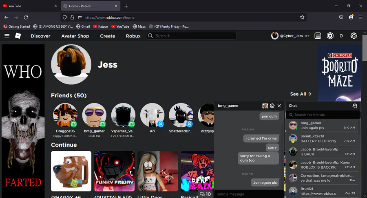Open Ari friend avatar
Screen dimensions: 367x198
[x=152, y=115]
